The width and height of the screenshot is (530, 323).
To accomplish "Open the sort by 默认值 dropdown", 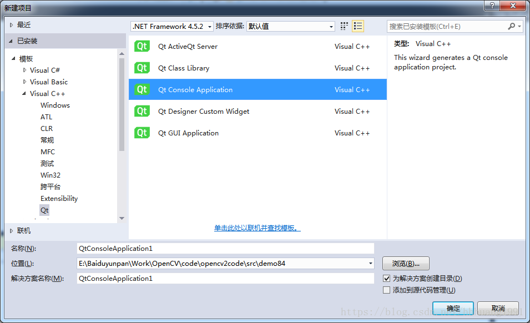I will pos(291,26).
